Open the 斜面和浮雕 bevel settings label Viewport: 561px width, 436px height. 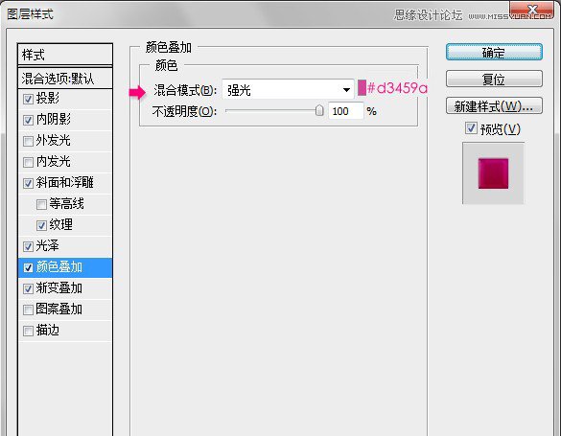[65, 182]
